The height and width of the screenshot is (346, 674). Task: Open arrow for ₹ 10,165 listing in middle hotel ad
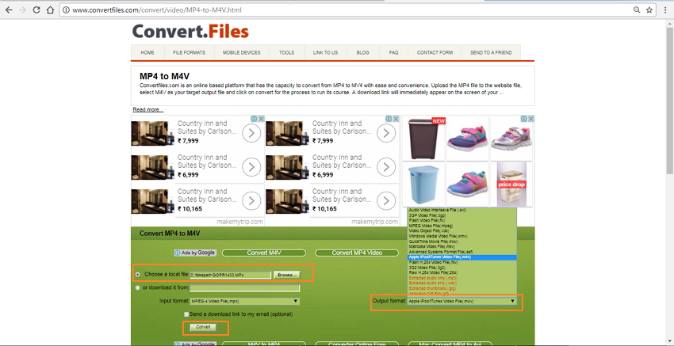click(386, 200)
